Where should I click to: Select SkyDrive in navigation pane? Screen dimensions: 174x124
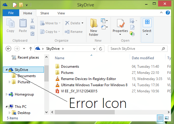23,69
